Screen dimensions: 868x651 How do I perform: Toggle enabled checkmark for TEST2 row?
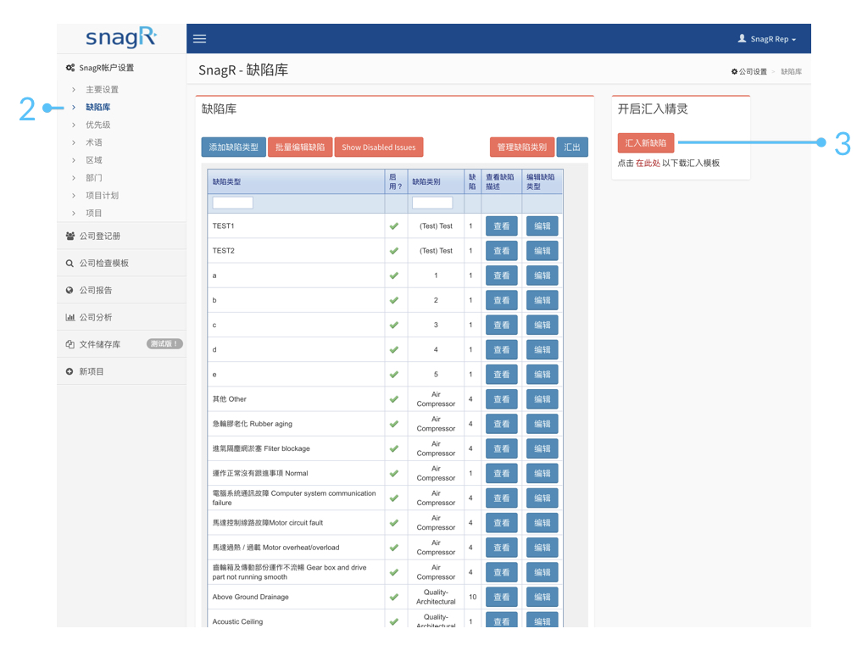394,251
